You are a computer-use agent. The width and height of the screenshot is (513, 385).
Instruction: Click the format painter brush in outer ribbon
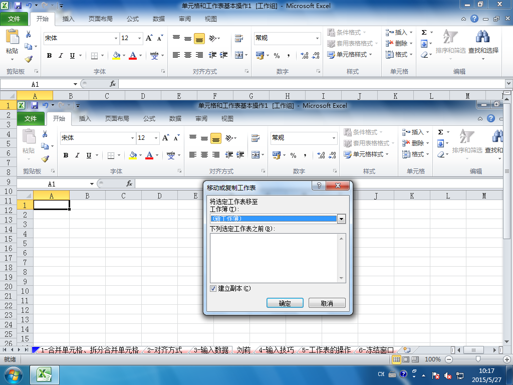pyautogui.click(x=29, y=59)
